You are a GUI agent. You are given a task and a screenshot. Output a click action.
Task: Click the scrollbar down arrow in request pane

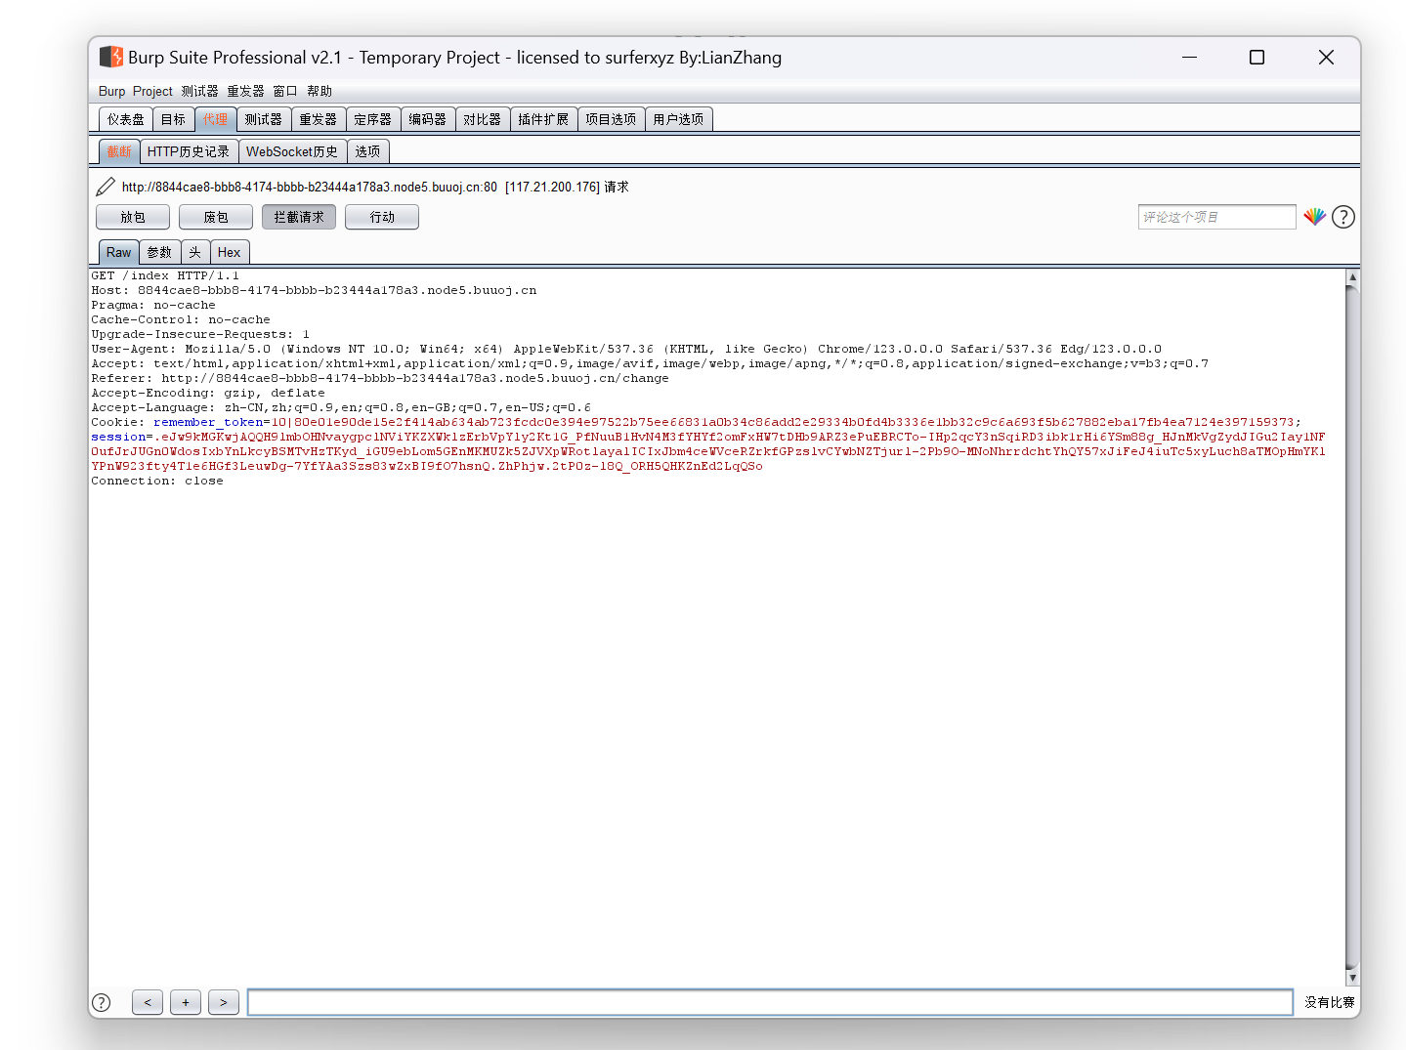1352,978
